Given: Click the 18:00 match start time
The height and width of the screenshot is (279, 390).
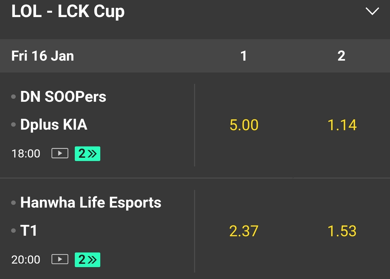Looking at the screenshot, I should [26, 153].
